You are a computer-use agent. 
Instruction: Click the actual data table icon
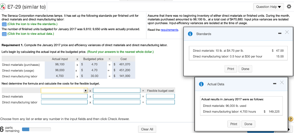pyautogui.click(x=3, y=34)
